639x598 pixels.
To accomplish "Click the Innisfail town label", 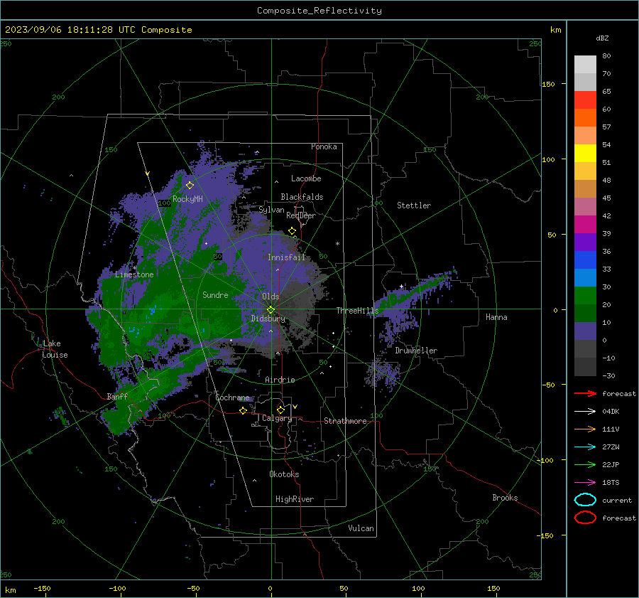I will point(286,257).
